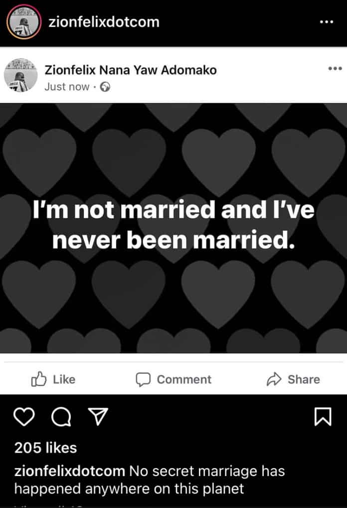Click the Share text label

click(304, 380)
